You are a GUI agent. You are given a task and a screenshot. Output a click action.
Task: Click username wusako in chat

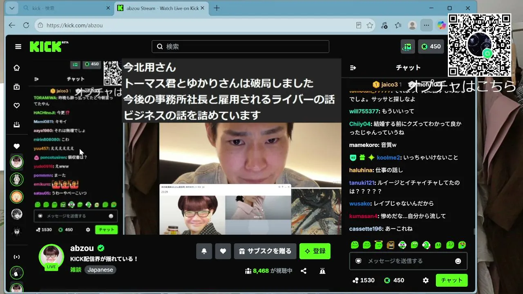360,203
